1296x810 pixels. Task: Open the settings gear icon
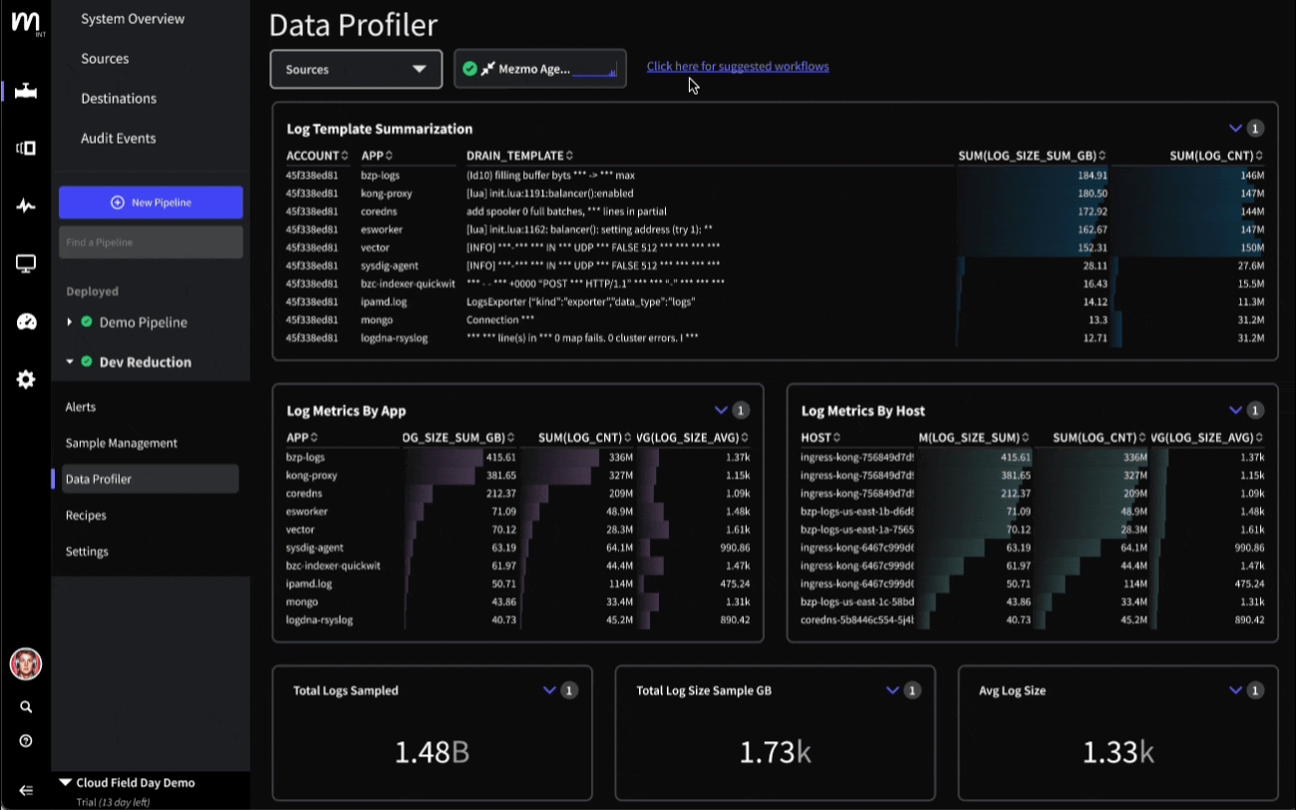26,379
